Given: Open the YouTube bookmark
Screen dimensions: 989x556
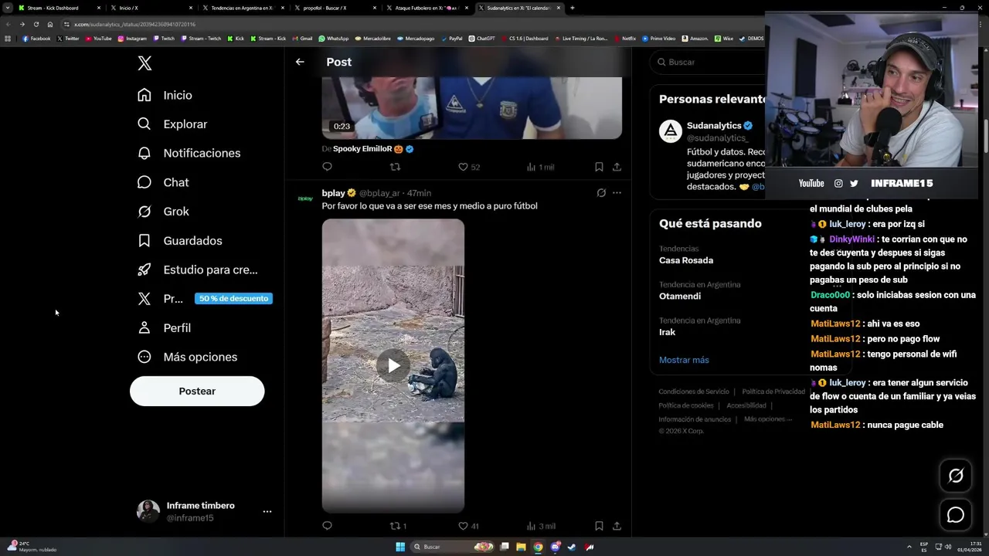Looking at the screenshot, I should pyautogui.click(x=99, y=39).
